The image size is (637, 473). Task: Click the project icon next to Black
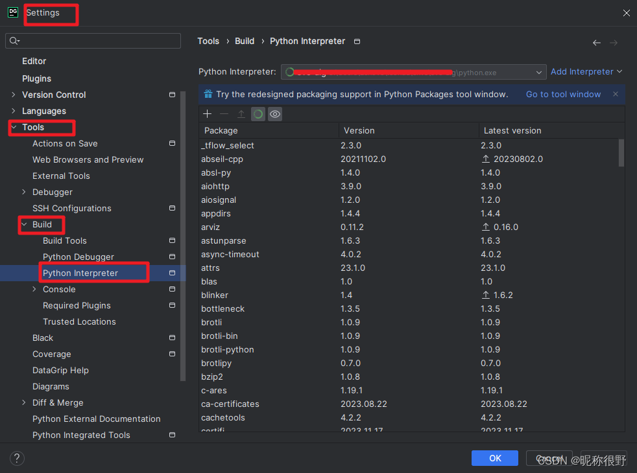pyautogui.click(x=173, y=338)
